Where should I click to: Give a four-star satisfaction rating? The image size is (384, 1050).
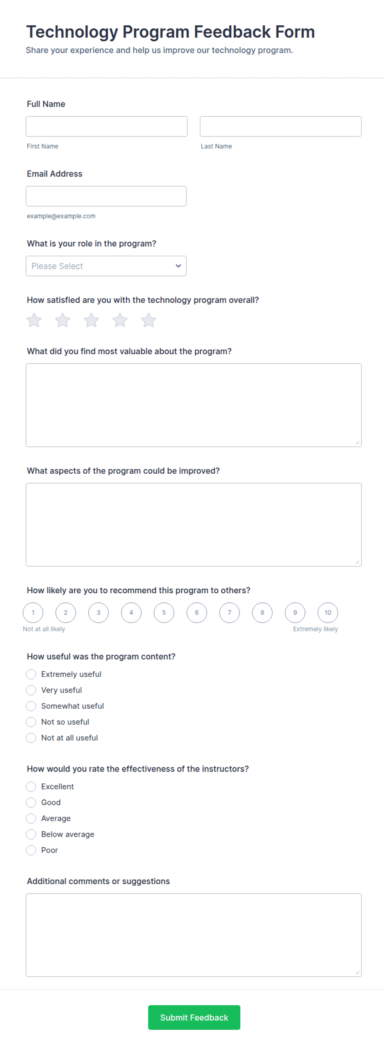(x=120, y=320)
